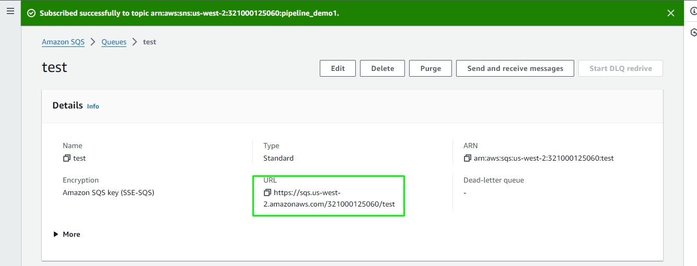Purge the test queue
Screen dimensions: 697x266
tap(431, 68)
